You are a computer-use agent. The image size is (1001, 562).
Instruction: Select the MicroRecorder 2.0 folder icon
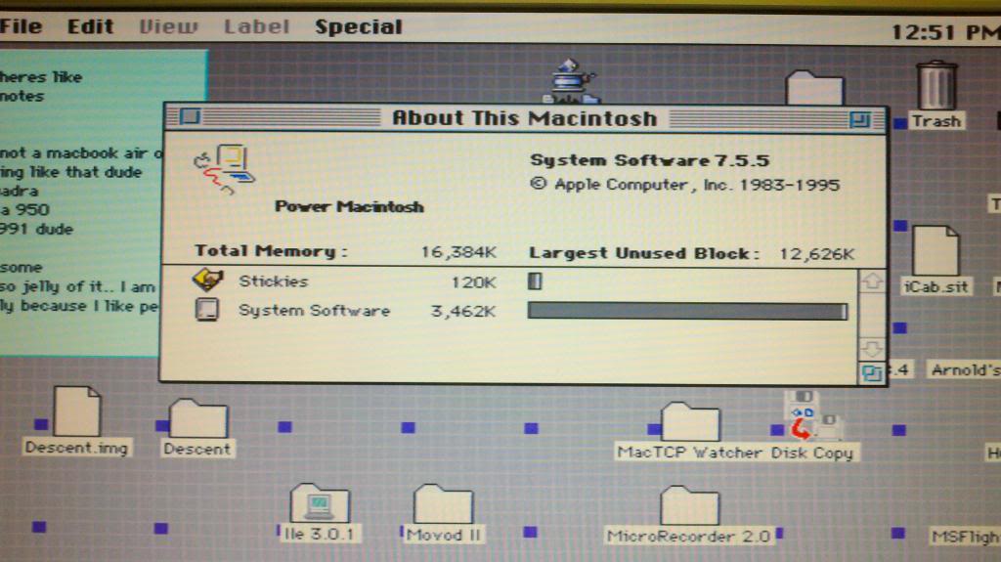[689, 506]
